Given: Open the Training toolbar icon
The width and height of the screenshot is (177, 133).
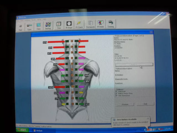Looking at the screenshot, I should 111,24.
